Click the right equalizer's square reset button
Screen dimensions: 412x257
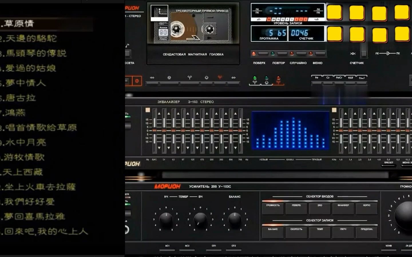(x=334, y=110)
